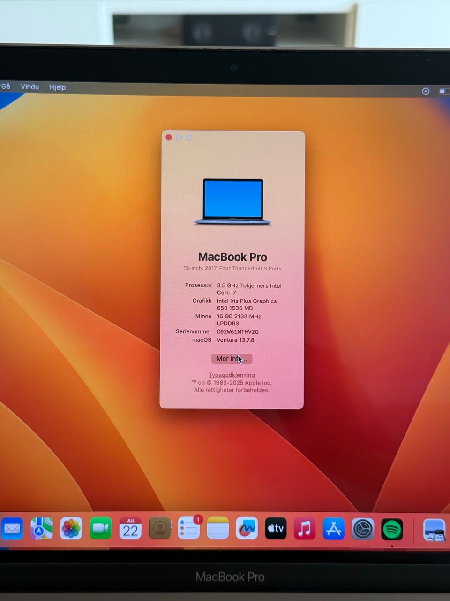Image resolution: width=450 pixels, height=601 pixels.
Task: Open the Contacts app
Action: (160, 529)
